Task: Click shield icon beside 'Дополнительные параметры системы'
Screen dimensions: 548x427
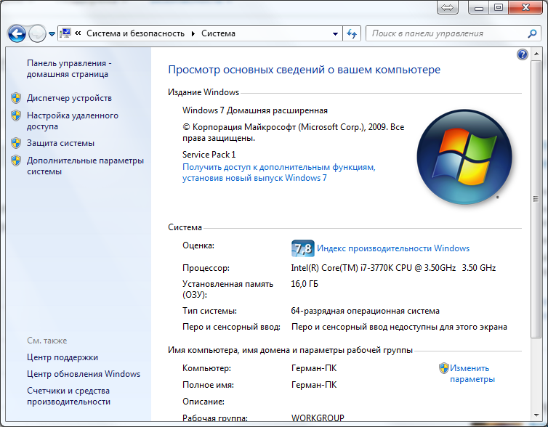Action: point(16,160)
